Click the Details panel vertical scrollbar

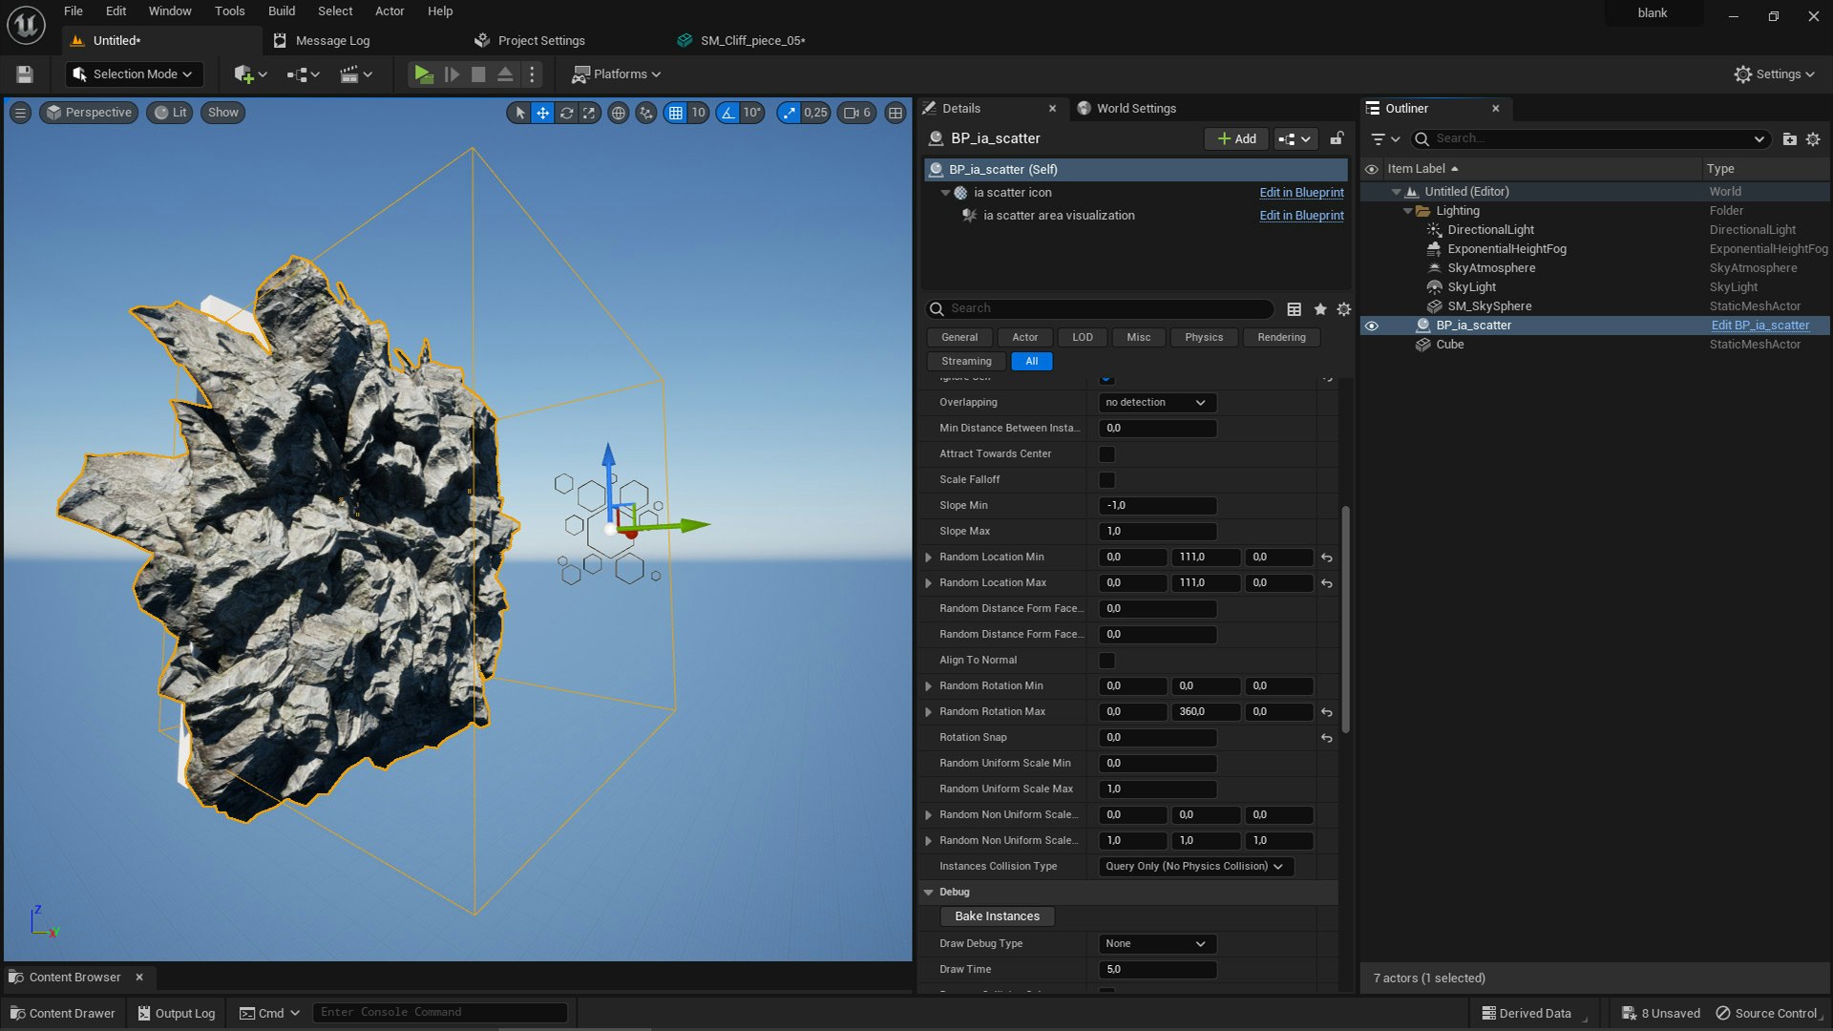point(1345,621)
